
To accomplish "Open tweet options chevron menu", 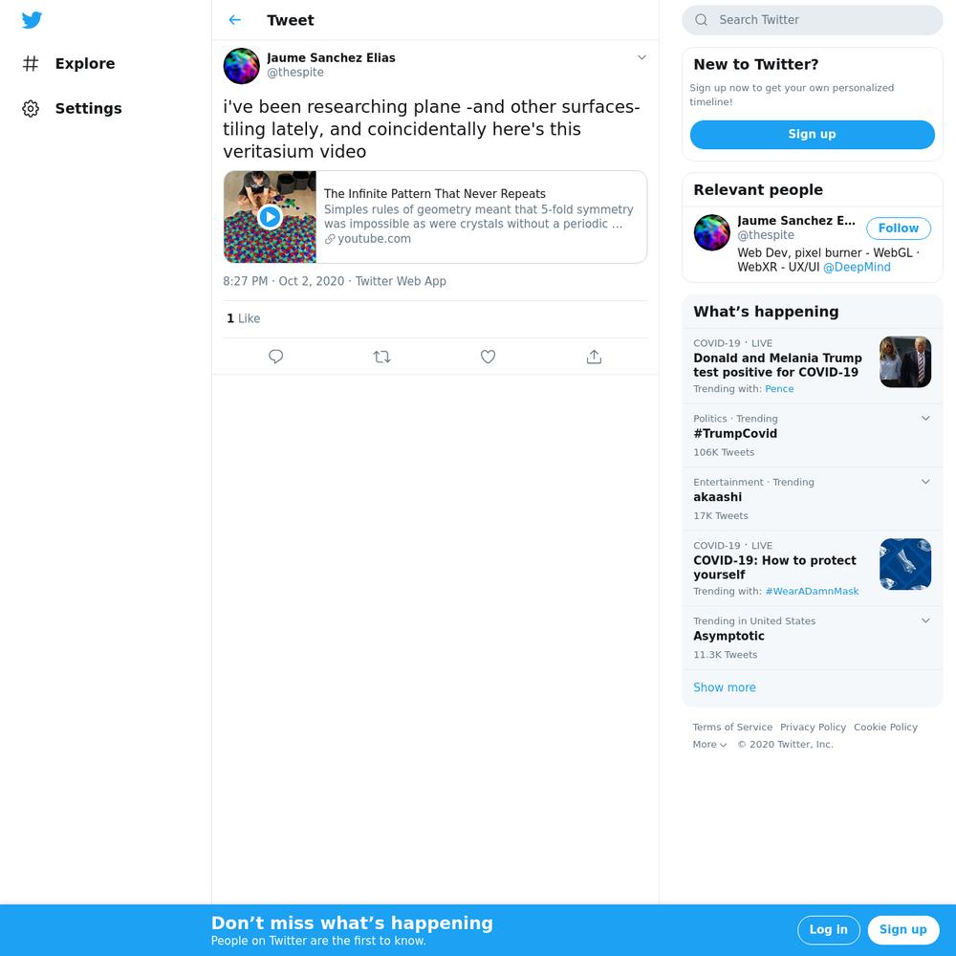I will coord(641,57).
